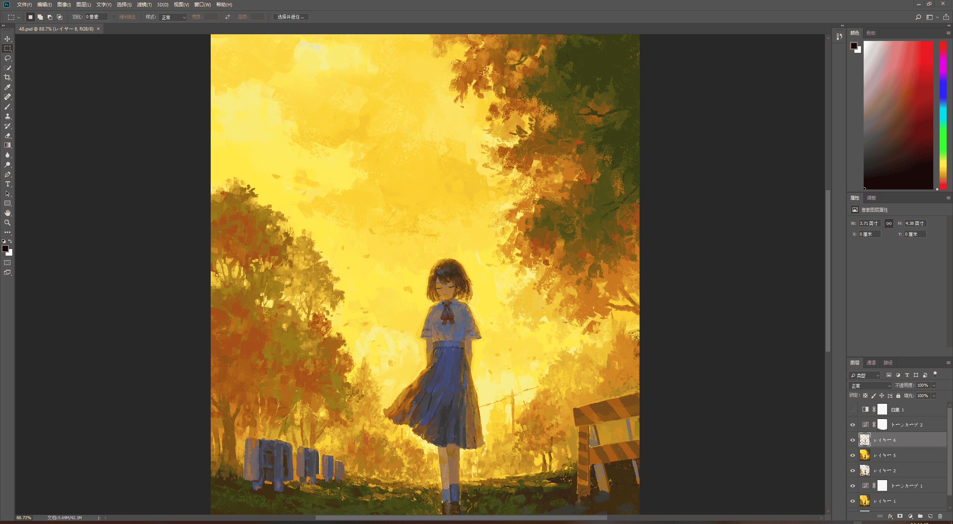Select the Brush tool
The width and height of the screenshot is (953, 524).
(x=7, y=106)
